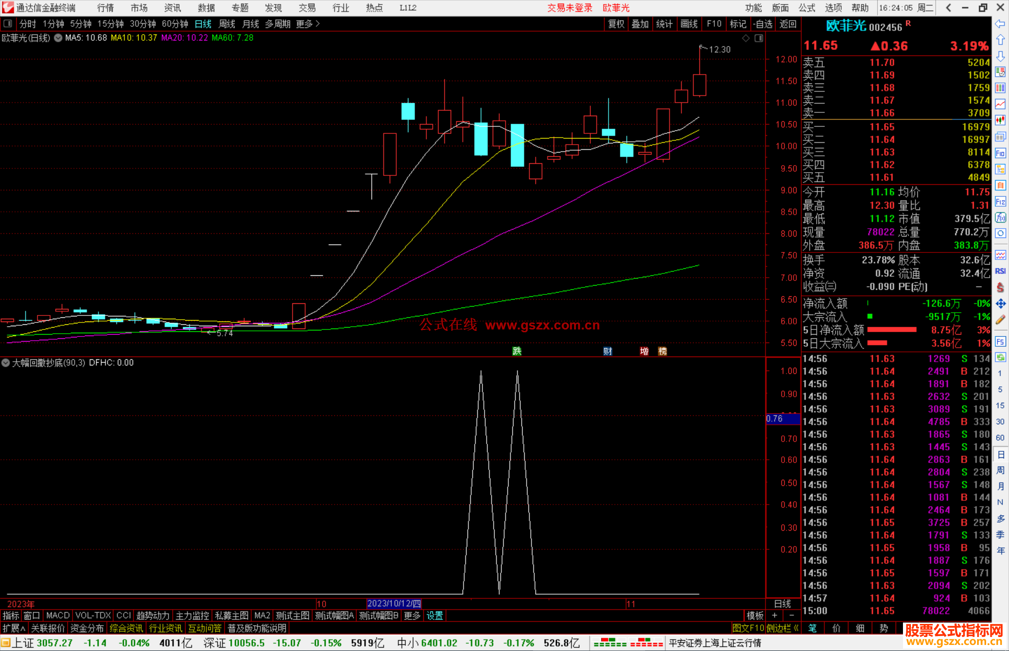Click the 设置 link in indicator bar
Viewport: 1009px width, 651px height.
434,616
